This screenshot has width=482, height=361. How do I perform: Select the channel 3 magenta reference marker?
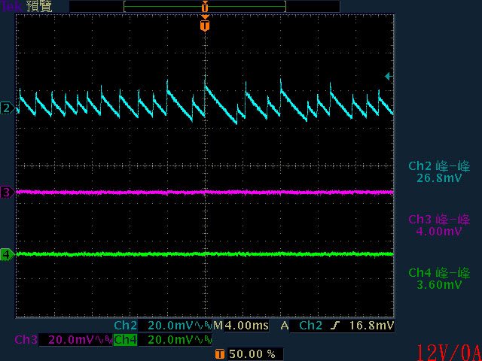(7, 193)
